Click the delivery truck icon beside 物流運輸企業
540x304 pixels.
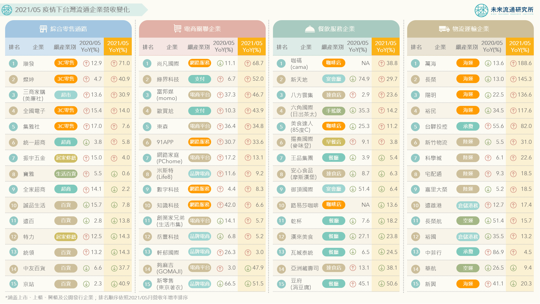pos(444,29)
